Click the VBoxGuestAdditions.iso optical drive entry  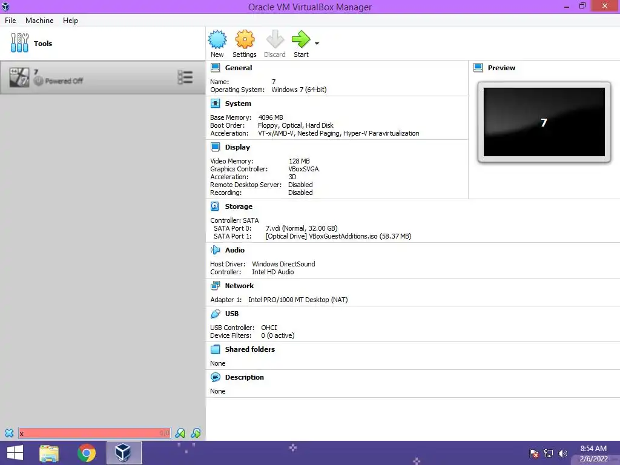338,236
